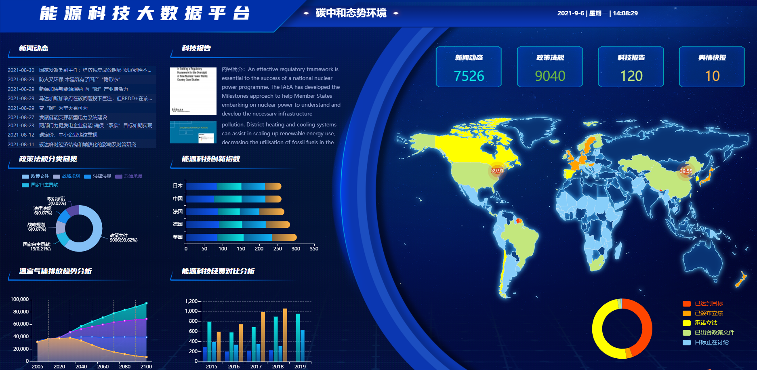Click the teal 2019 funding bar
The image size is (757, 370).
[298, 338]
